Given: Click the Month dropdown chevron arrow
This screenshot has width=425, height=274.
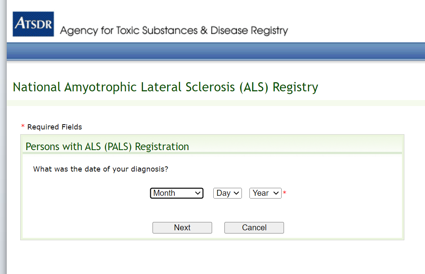Looking at the screenshot, I should pyautogui.click(x=198, y=193).
